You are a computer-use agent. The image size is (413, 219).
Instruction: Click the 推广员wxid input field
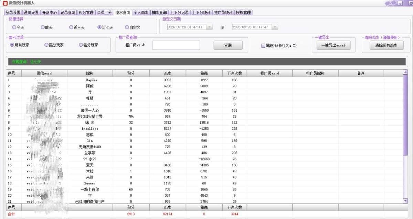point(176,45)
